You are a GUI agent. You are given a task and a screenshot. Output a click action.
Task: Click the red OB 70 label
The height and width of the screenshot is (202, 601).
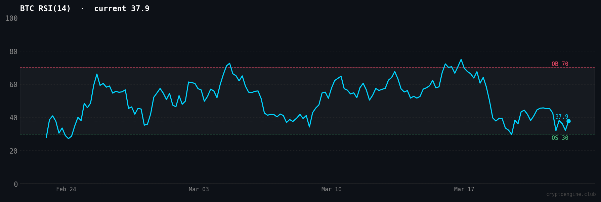(x=560, y=64)
